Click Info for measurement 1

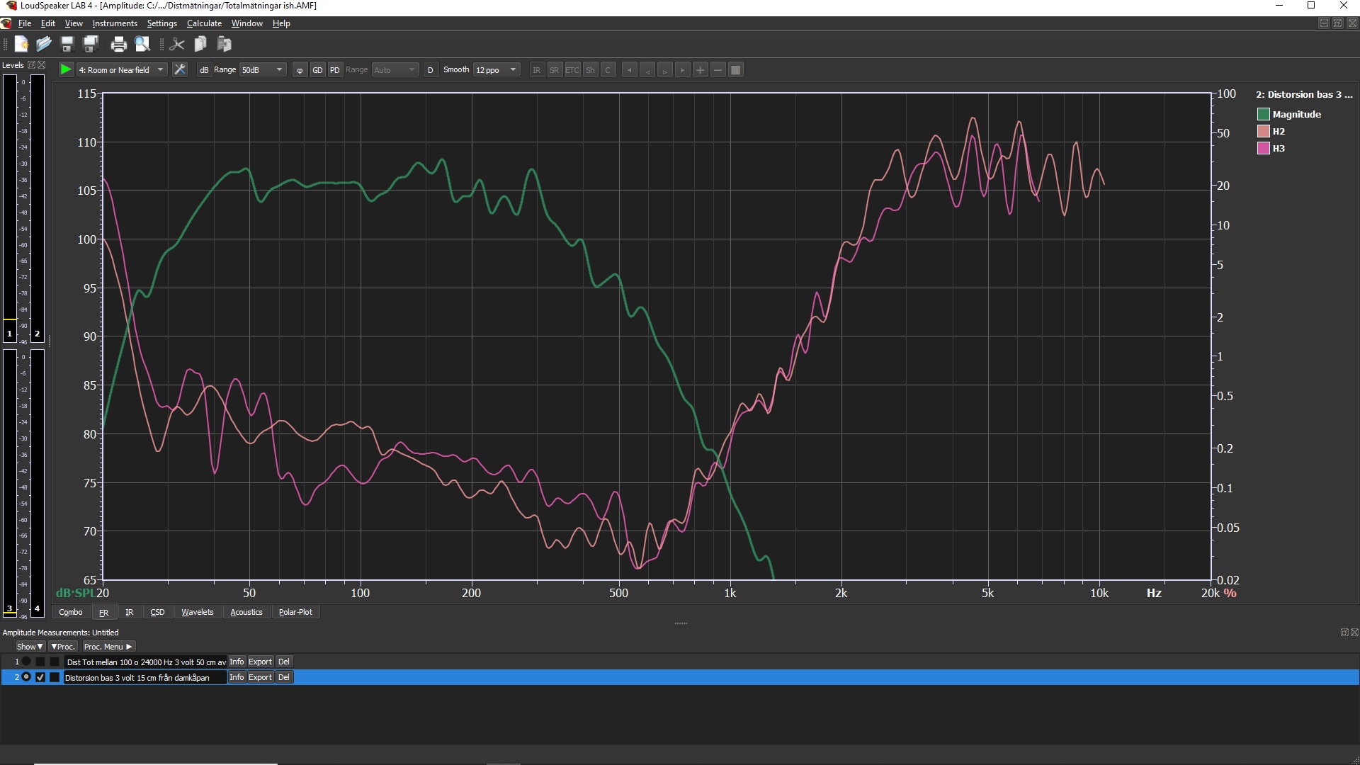(237, 662)
